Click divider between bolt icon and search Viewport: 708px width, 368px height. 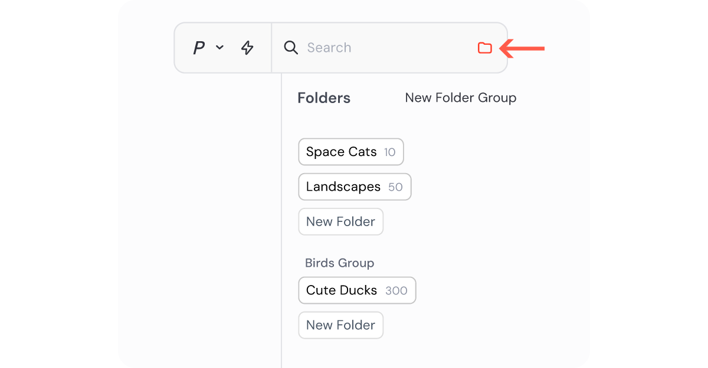(271, 48)
